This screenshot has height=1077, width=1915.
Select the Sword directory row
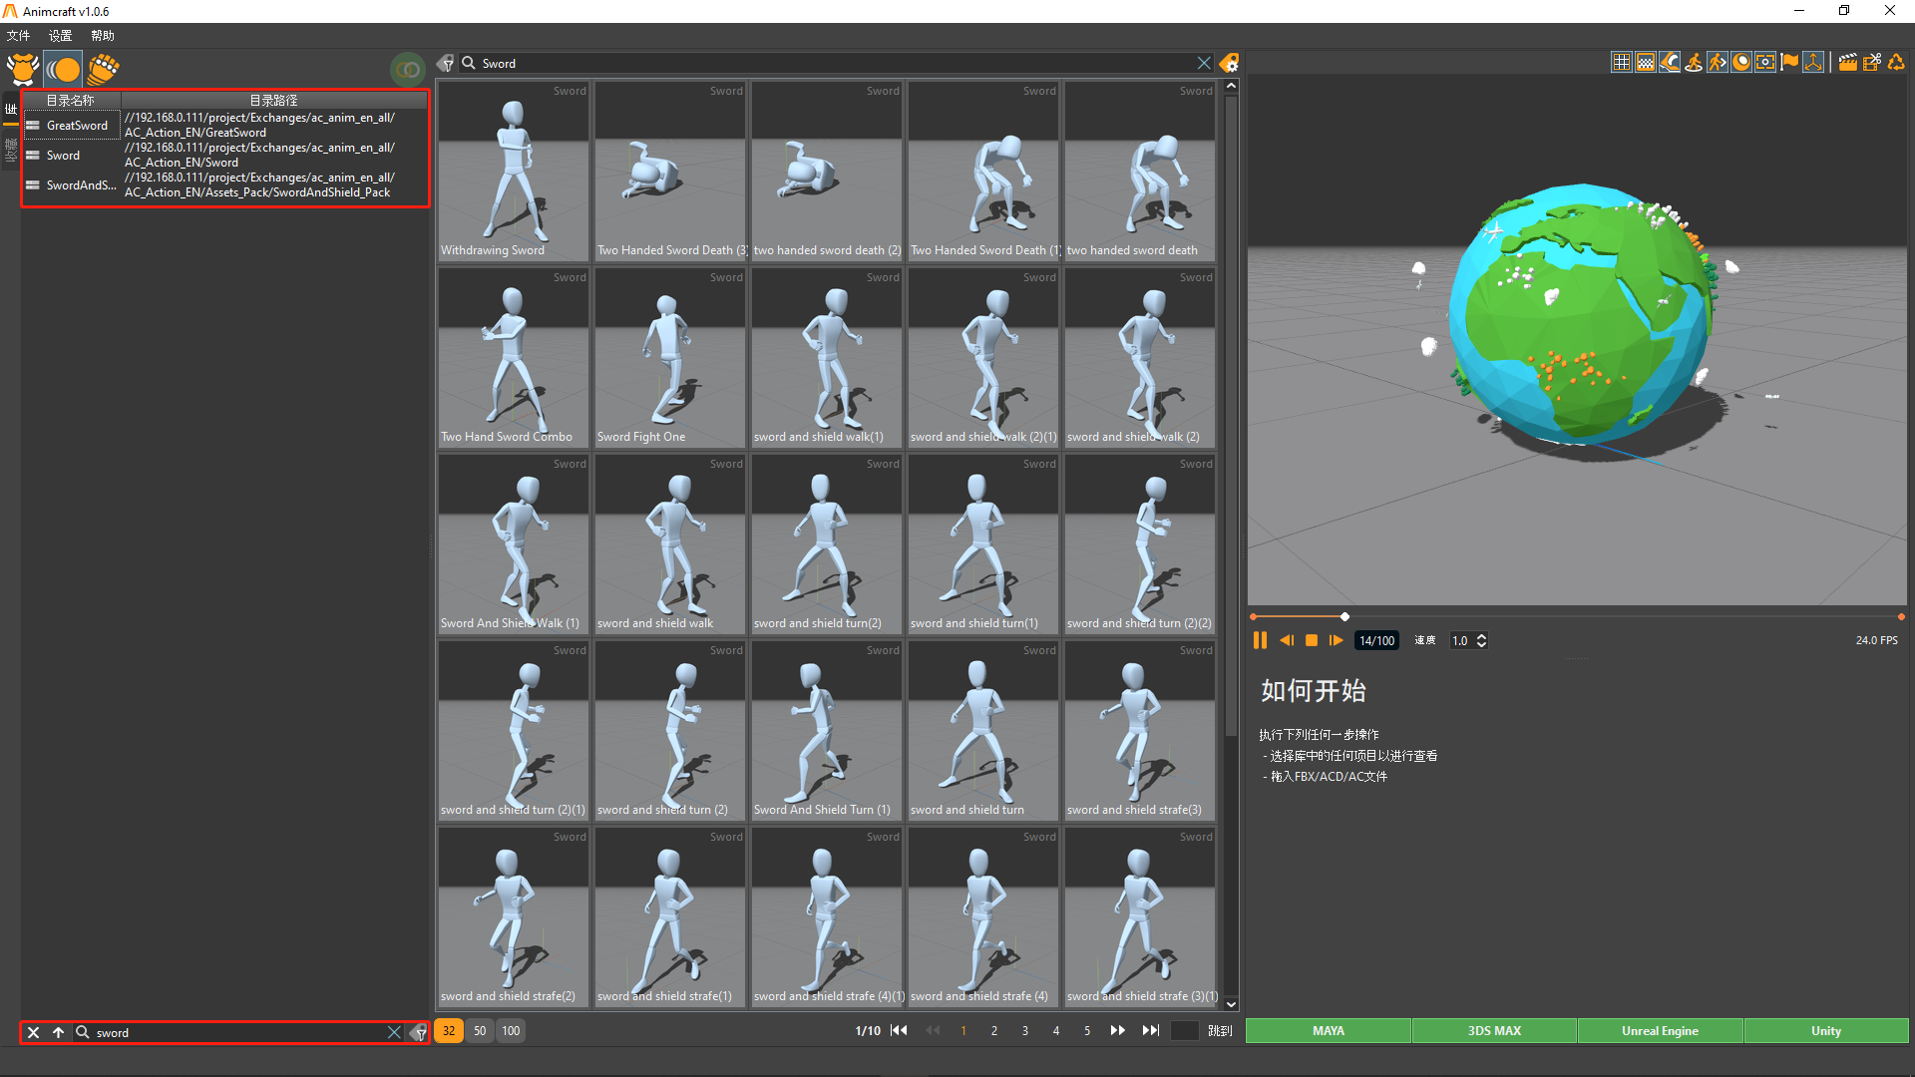click(226, 155)
